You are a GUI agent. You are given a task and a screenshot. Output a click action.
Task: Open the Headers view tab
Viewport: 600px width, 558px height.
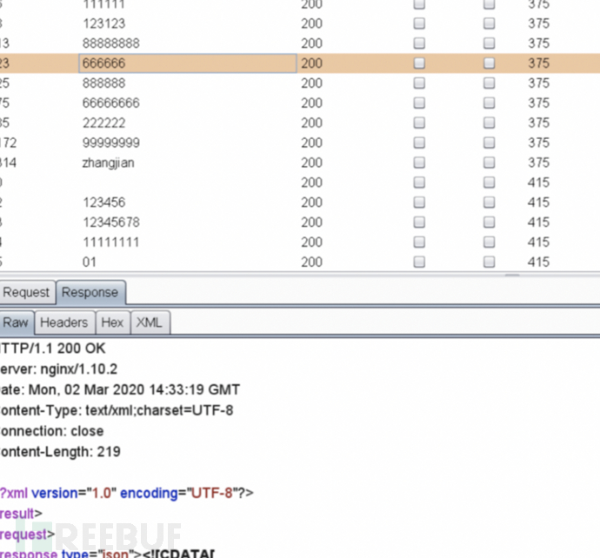64,322
